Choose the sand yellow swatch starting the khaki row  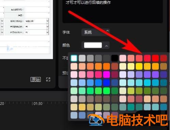(74, 107)
